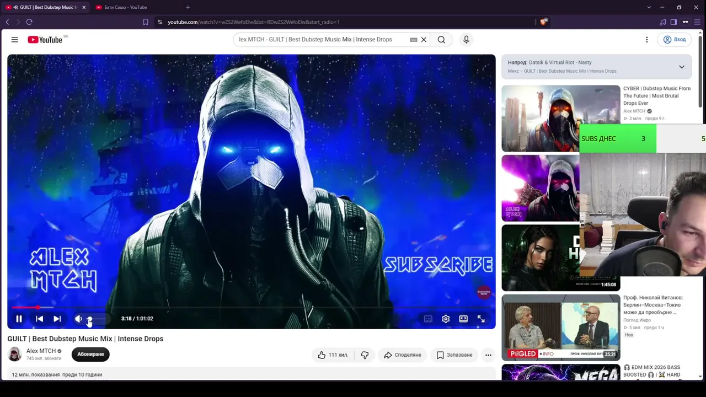
Task: Bookmark this page
Action: (x=146, y=22)
